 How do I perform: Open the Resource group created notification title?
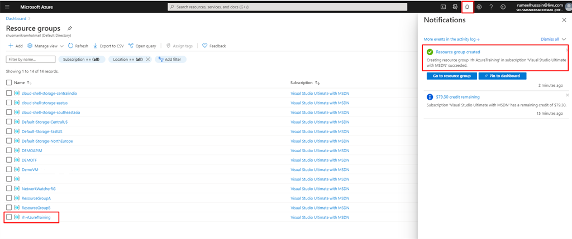[x=458, y=52]
